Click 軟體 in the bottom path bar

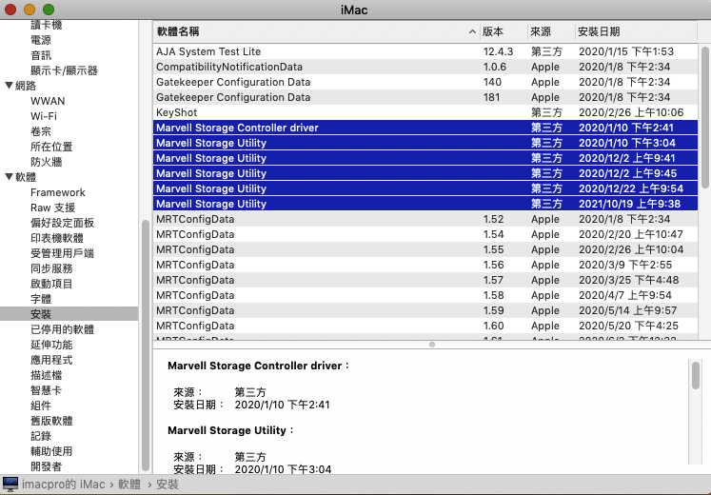(x=129, y=485)
